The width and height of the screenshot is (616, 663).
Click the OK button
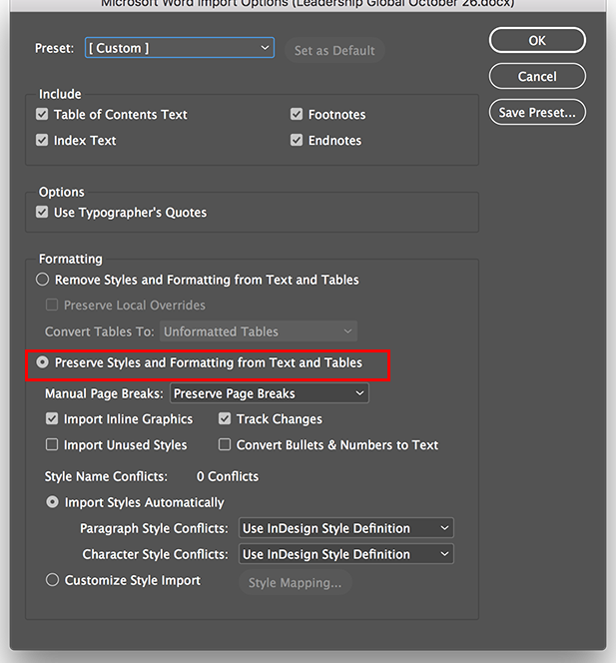(537, 41)
